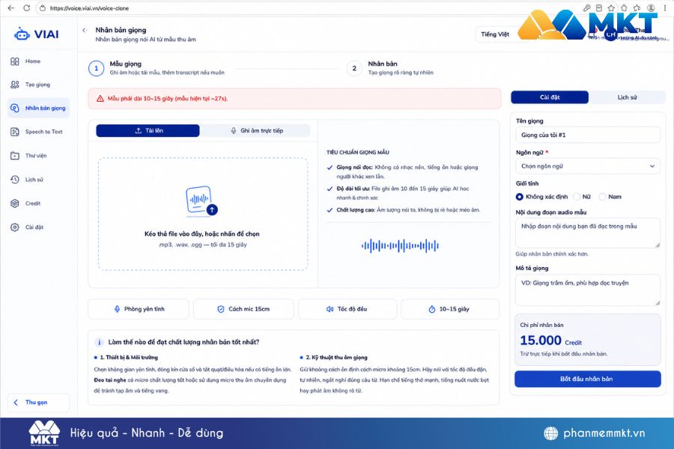Click the checkmark beside Độ dài tối ưu
Screen dimensions: 674x449
(x=330, y=189)
